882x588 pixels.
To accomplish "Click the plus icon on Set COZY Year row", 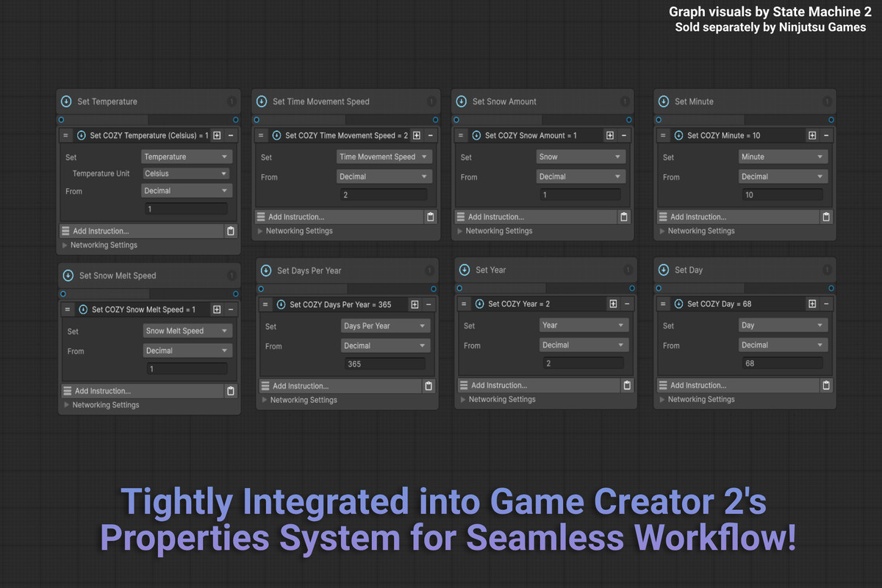I will tap(613, 304).
